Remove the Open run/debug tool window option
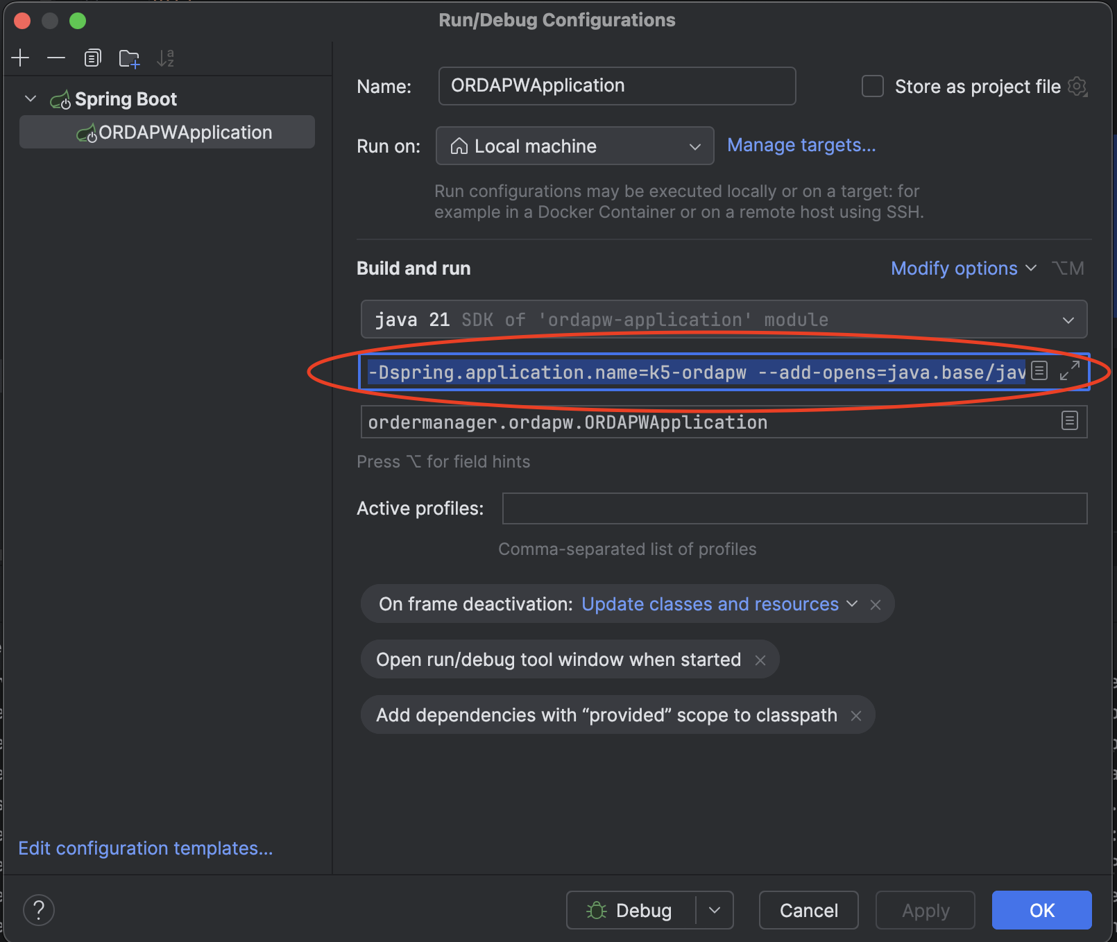Viewport: 1117px width, 942px height. tap(760, 659)
